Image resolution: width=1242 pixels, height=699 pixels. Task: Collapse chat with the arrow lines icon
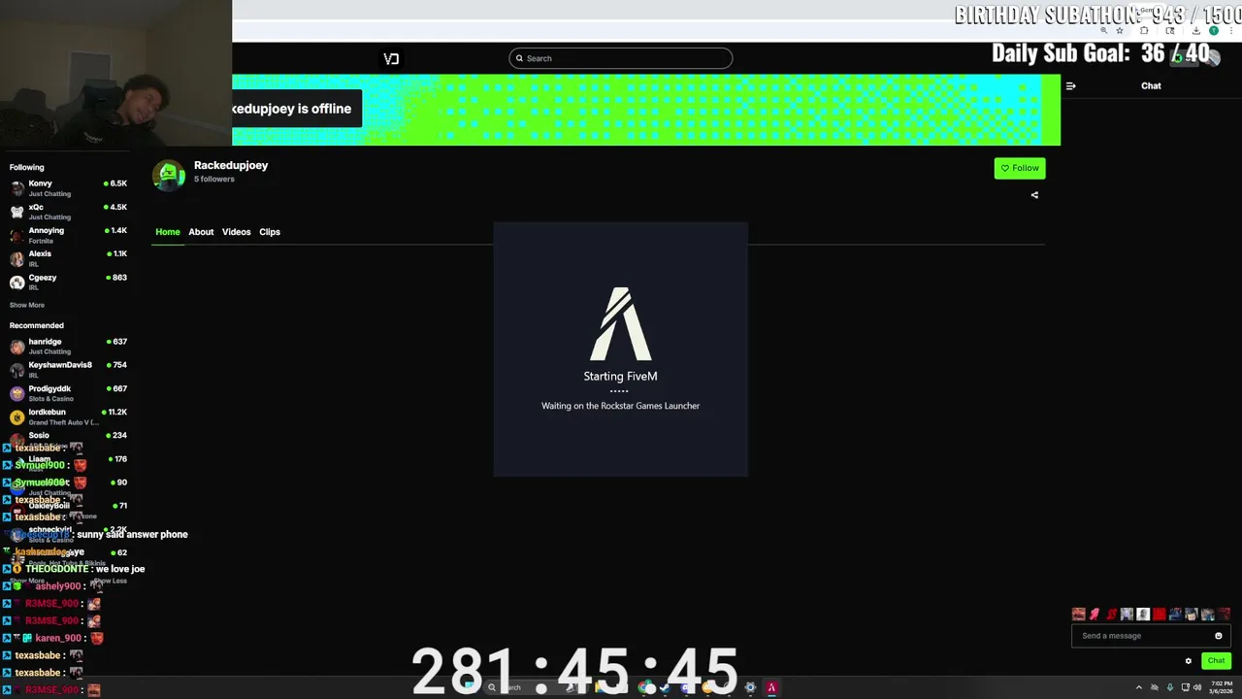tap(1070, 85)
